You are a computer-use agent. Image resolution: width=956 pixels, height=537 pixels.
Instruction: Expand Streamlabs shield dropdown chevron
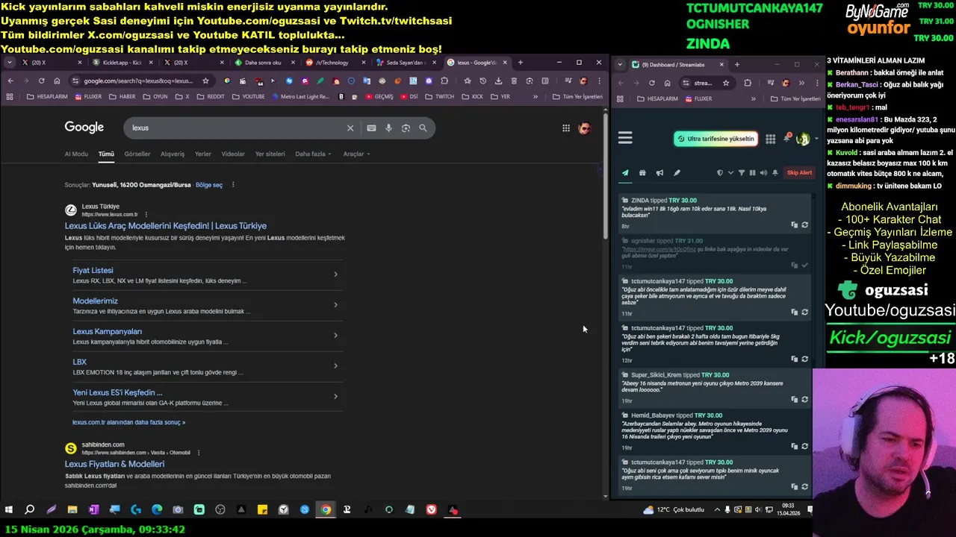[x=730, y=173]
